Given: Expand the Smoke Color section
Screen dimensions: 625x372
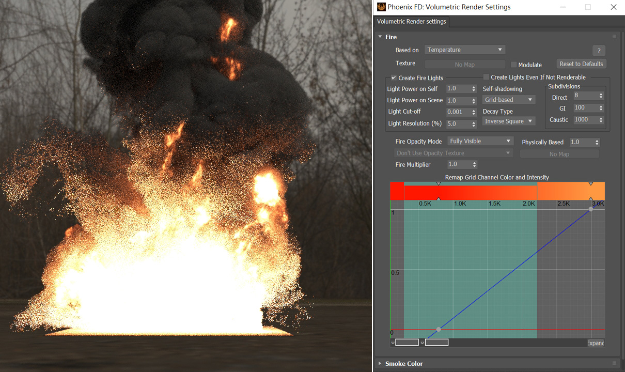Looking at the screenshot, I should point(380,363).
